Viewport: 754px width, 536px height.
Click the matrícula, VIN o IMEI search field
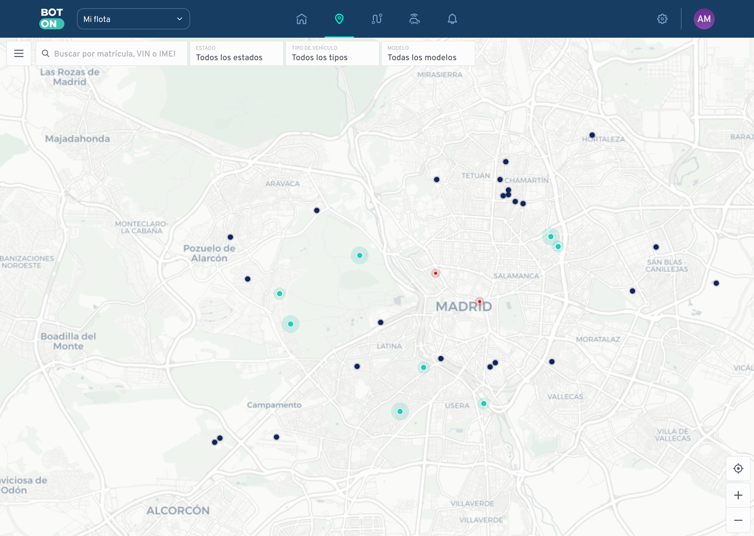click(x=112, y=53)
